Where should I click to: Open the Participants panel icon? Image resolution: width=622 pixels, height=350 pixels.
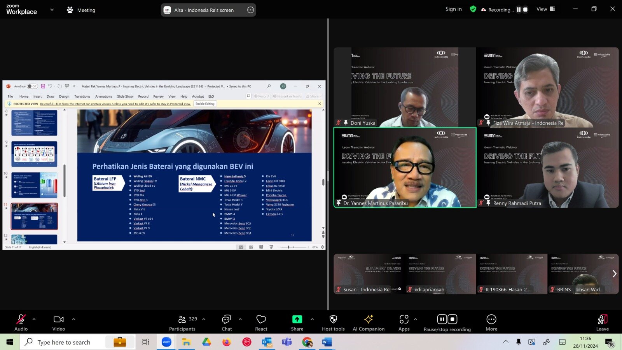click(182, 319)
